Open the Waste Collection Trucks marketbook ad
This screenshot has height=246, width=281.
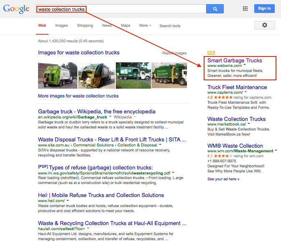pyautogui.click(x=236, y=119)
